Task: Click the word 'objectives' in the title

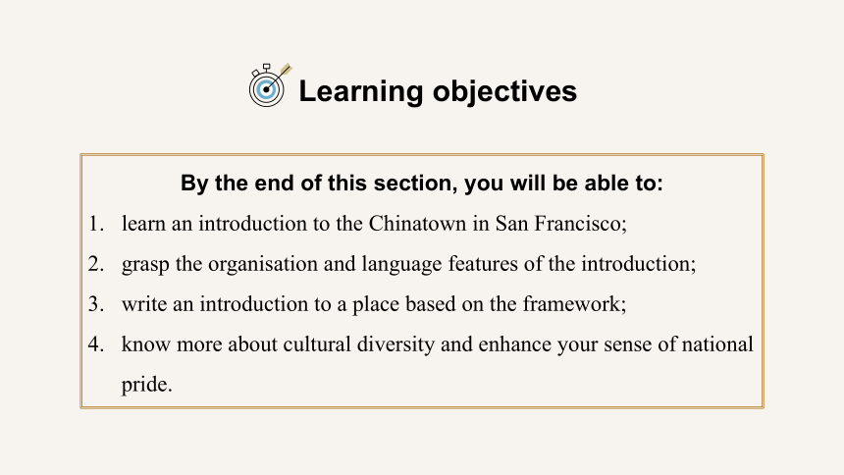Action: tap(504, 91)
